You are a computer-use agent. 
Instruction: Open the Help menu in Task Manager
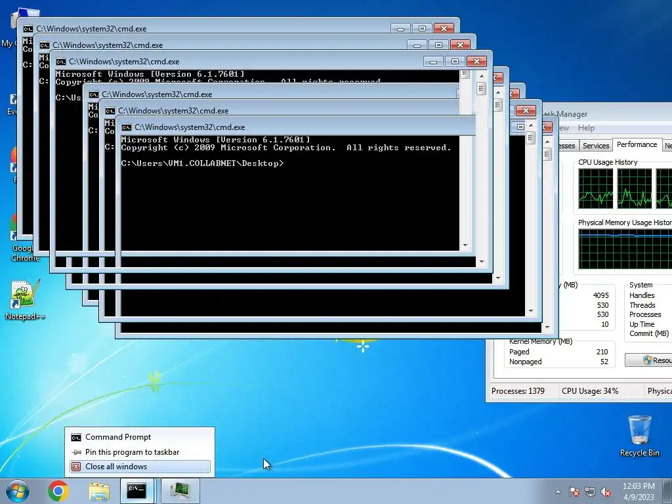(x=586, y=128)
